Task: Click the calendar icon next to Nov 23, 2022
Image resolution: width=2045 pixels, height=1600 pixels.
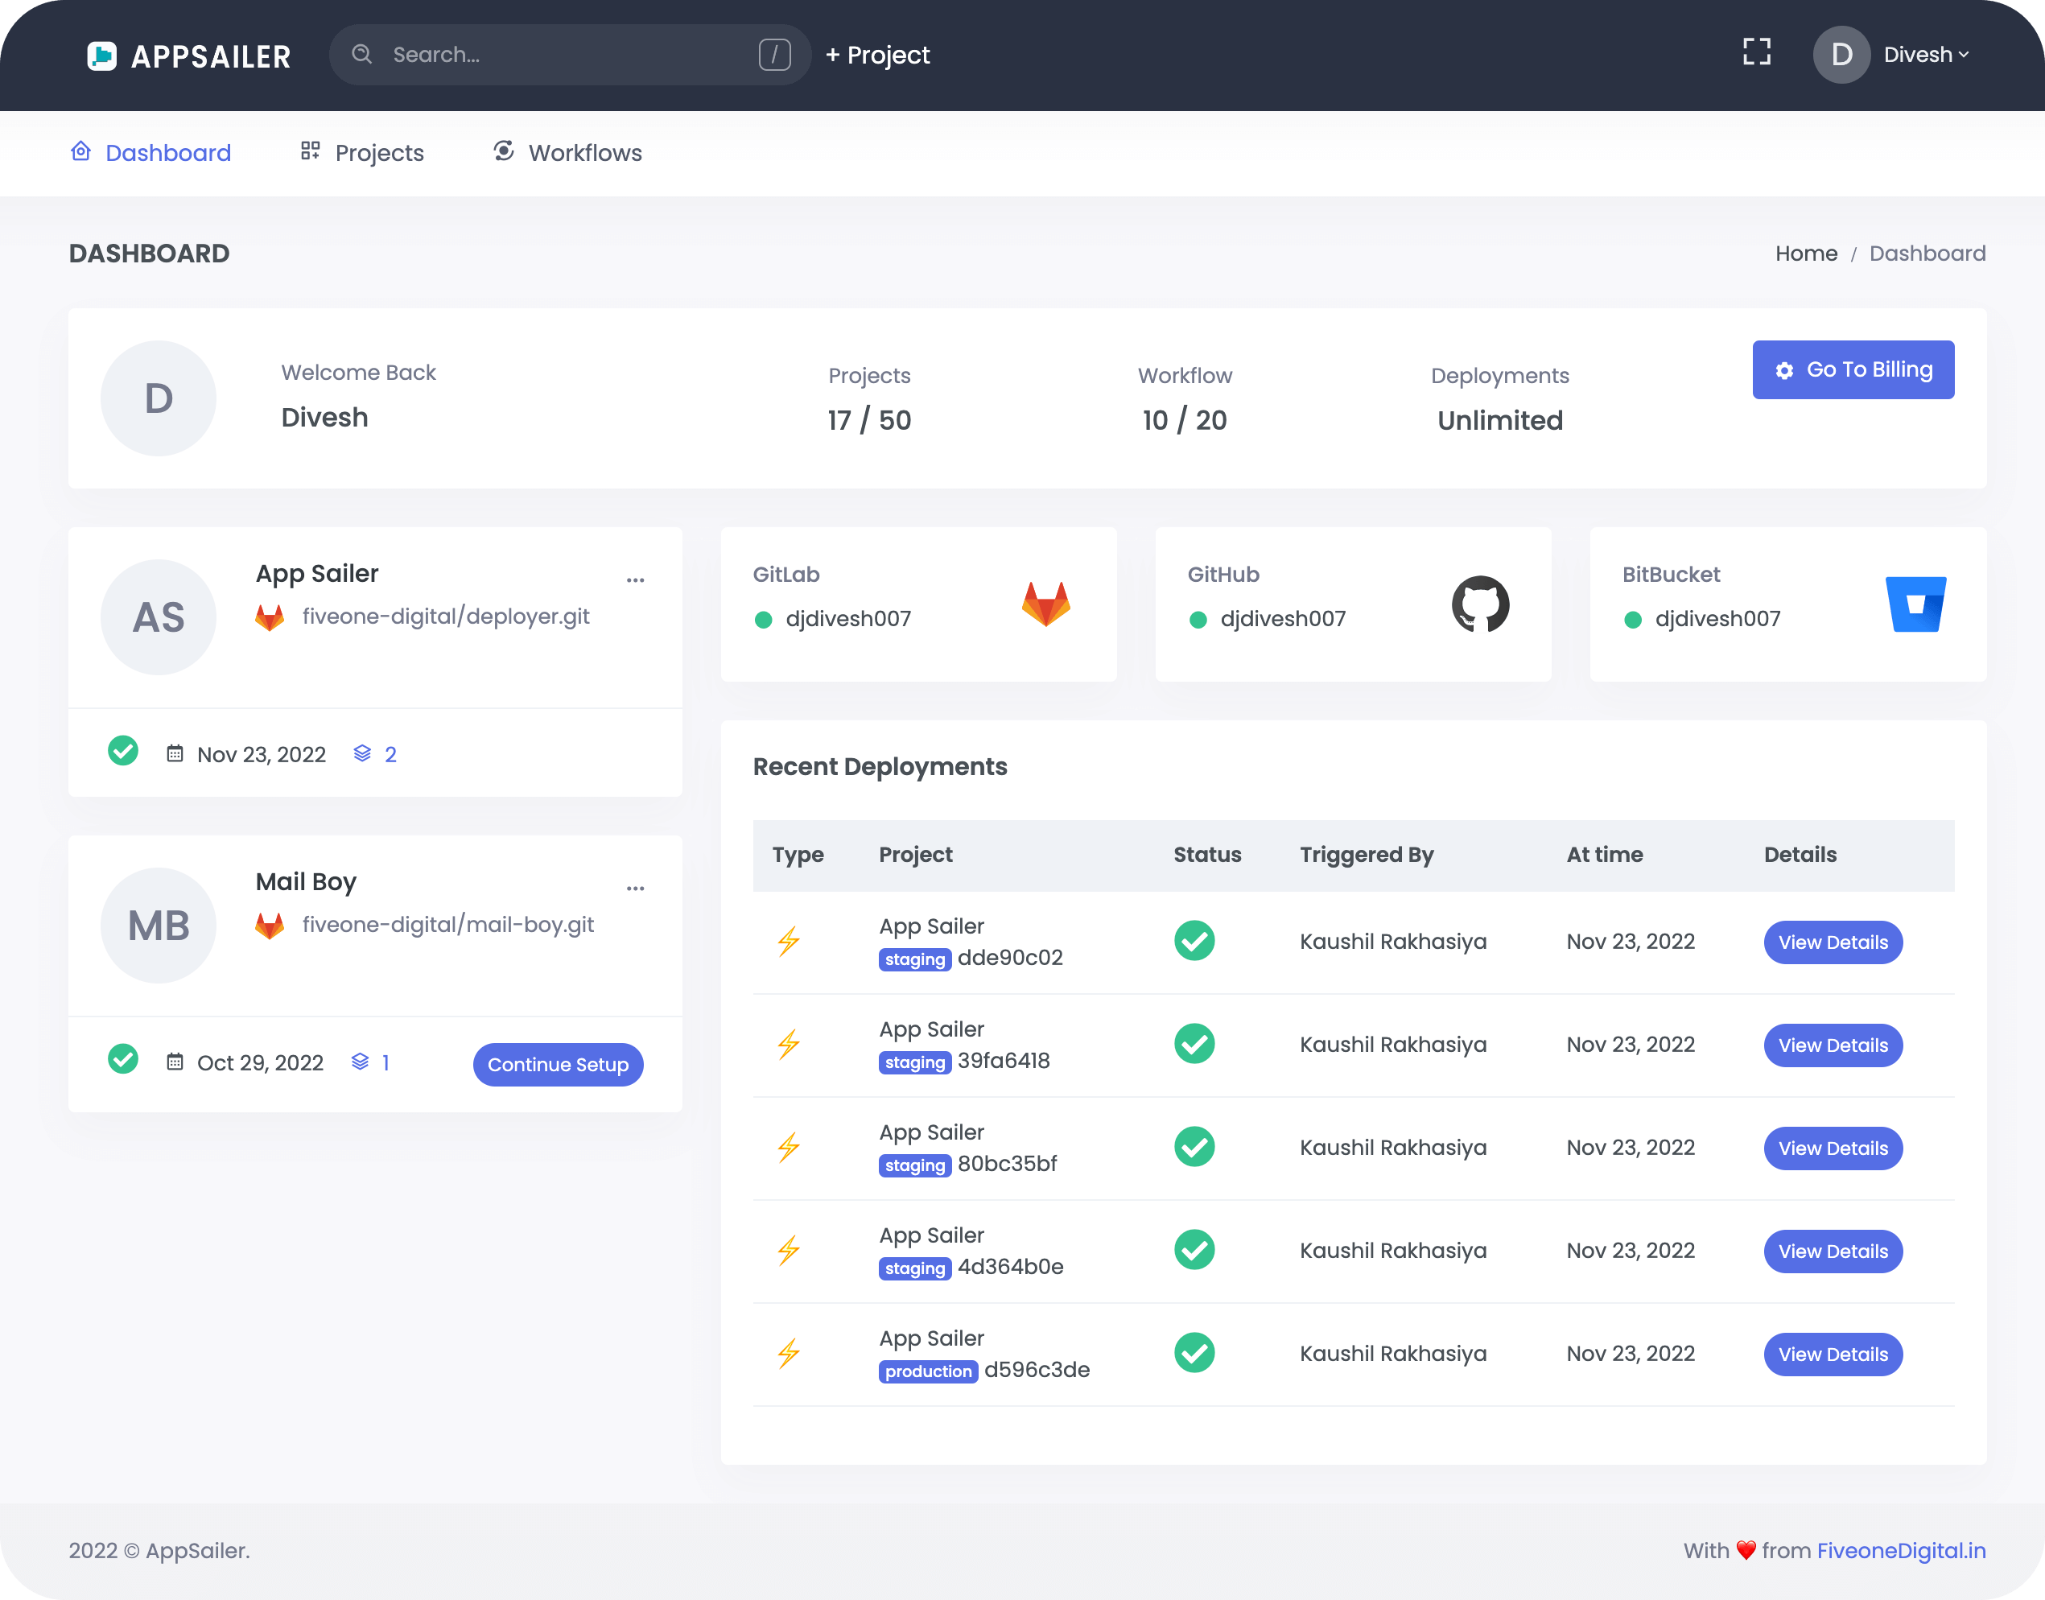Action: [x=175, y=753]
